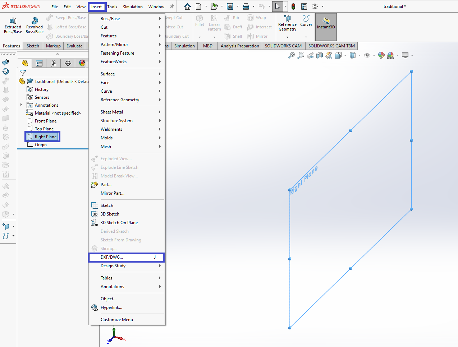Switch to the MBD tab
The width and height of the screenshot is (458, 347).
[208, 46]
